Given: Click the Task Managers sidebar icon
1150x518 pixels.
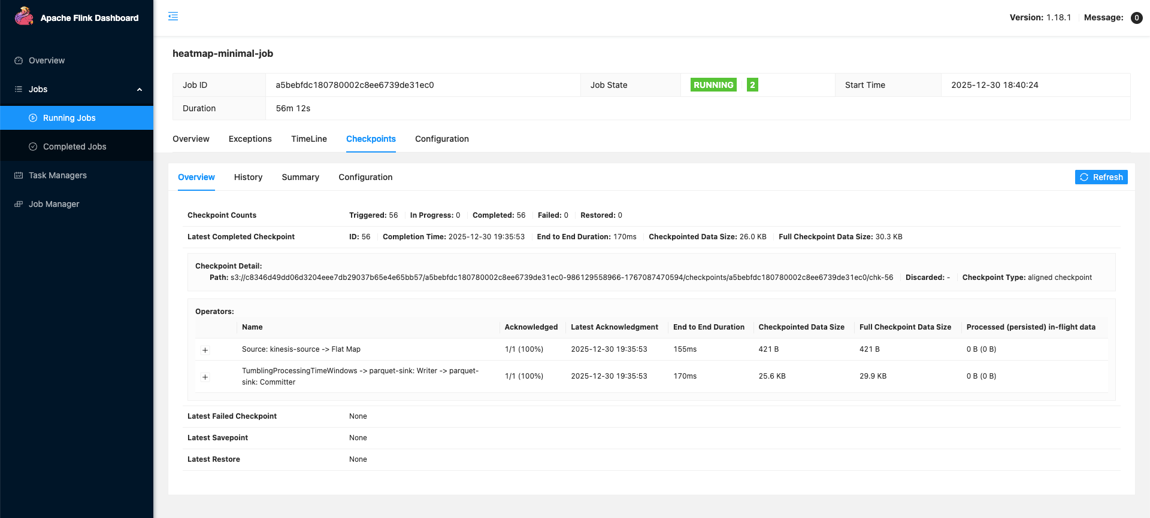Looking at the screenshot, I should coord(19,175).
